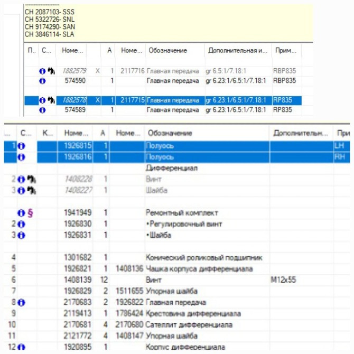This screenshot has height=354, width=354.
Task: Click the Прим... header in upper table
Action: pos(285,51)
